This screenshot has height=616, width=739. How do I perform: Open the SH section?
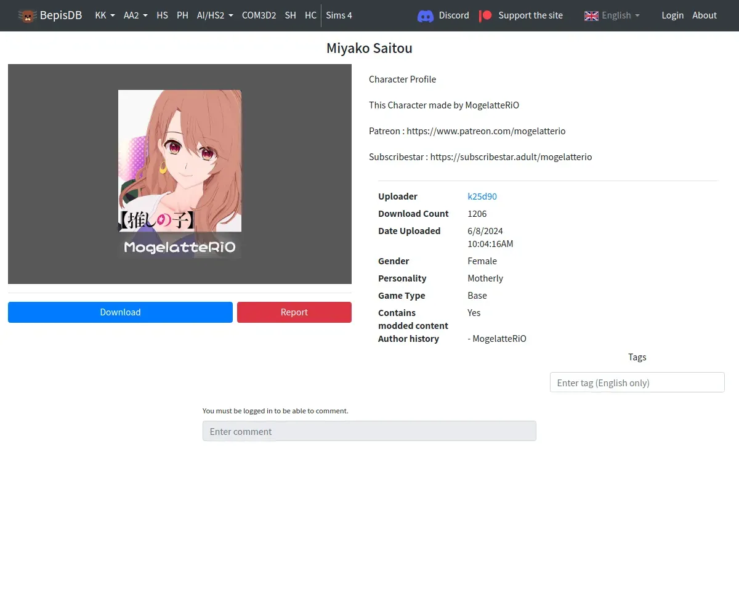(x=290, y=15)
